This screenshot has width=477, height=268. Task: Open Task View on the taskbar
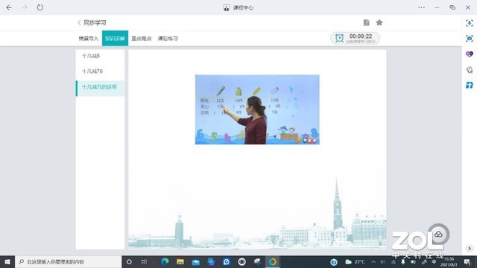click(144, 261)
